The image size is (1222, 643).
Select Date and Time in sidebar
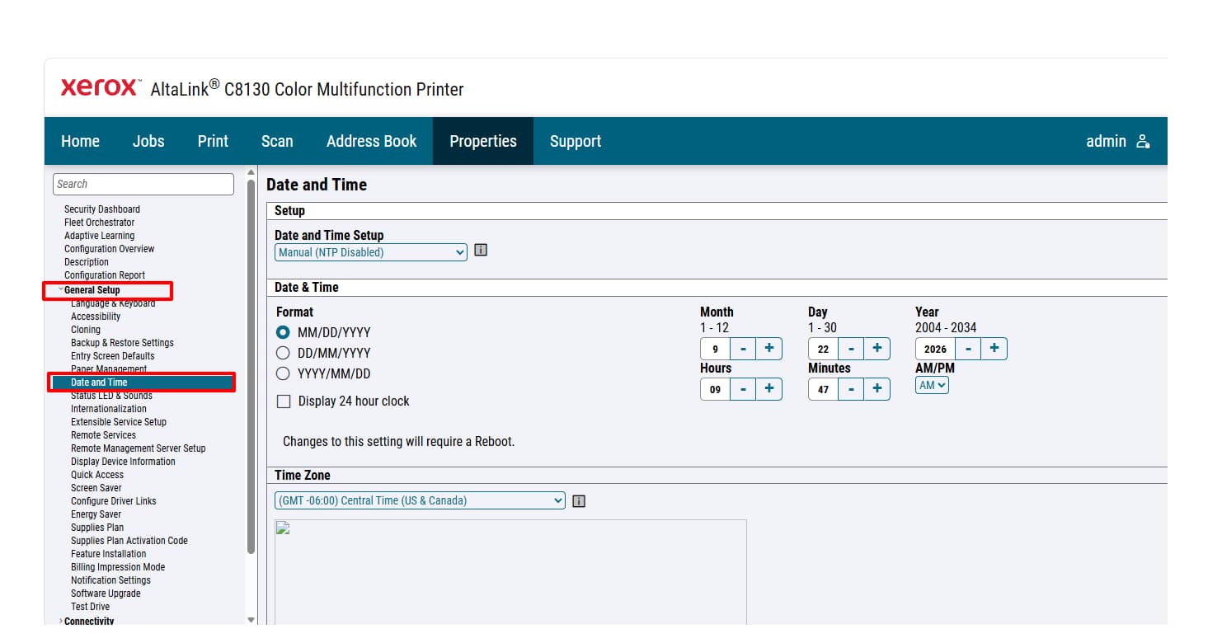143,383
